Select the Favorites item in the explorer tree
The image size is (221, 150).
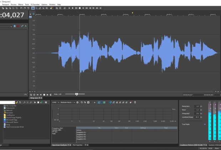coord(9,112)
